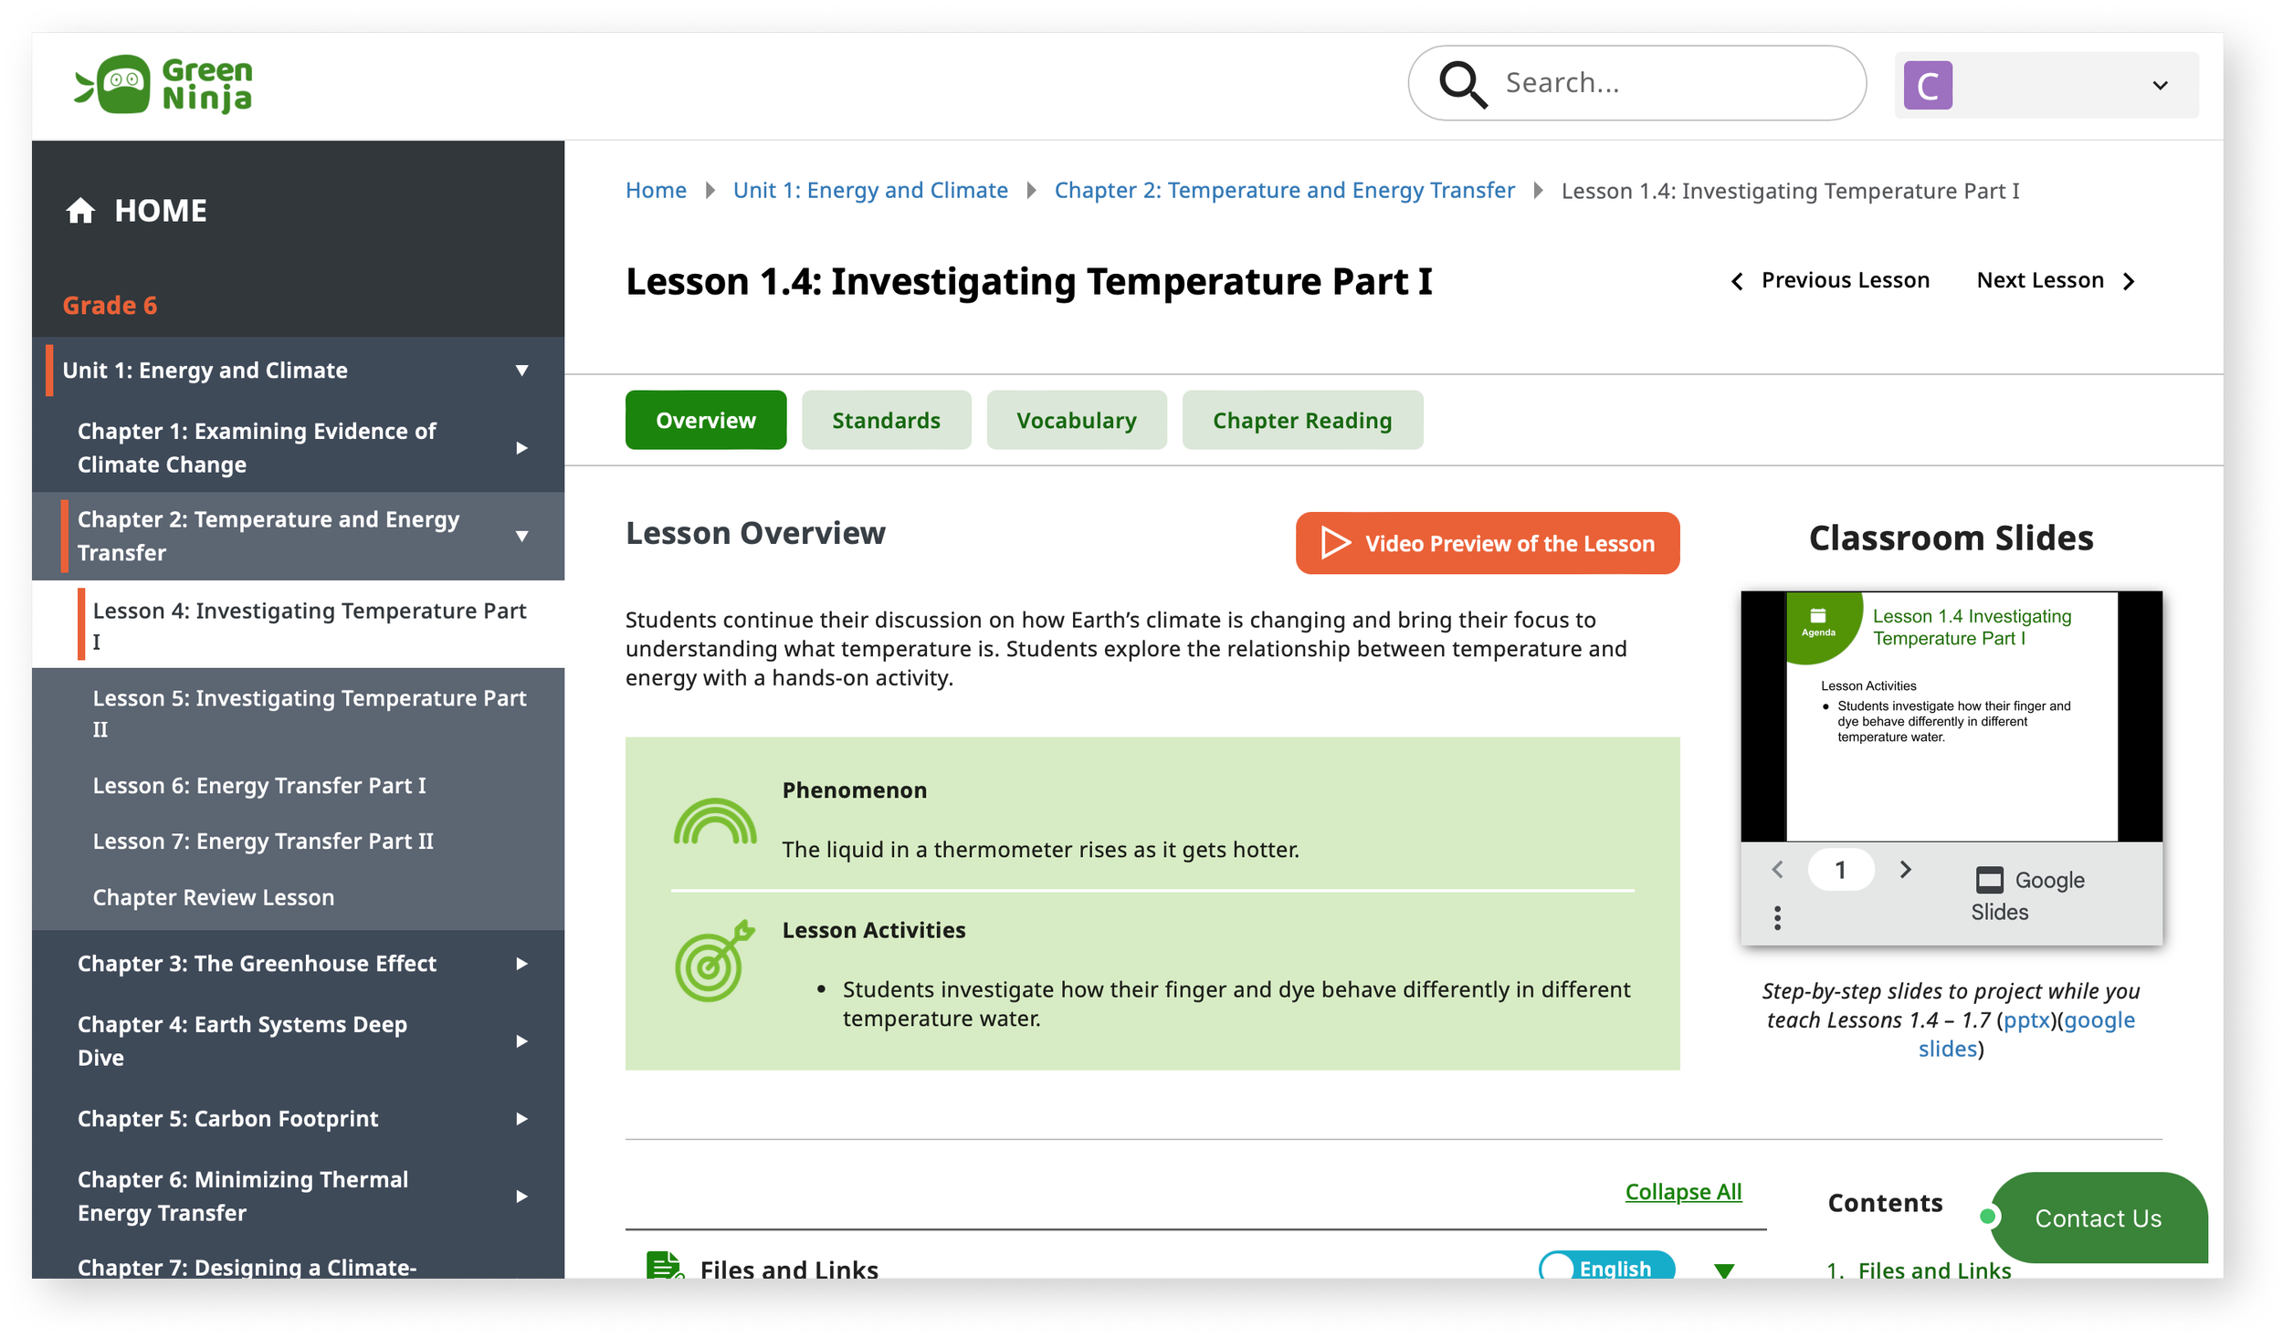Image resolution: width=2283 pixels, height=1338 pixels.
Task: Go to next slide in Classroom Slides
Action: [x=1905, y=870]
